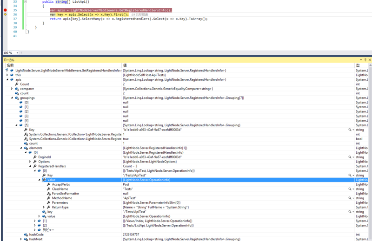Click the wrench icon beside 'AcceptVerbs'

[x=49, y=184]
